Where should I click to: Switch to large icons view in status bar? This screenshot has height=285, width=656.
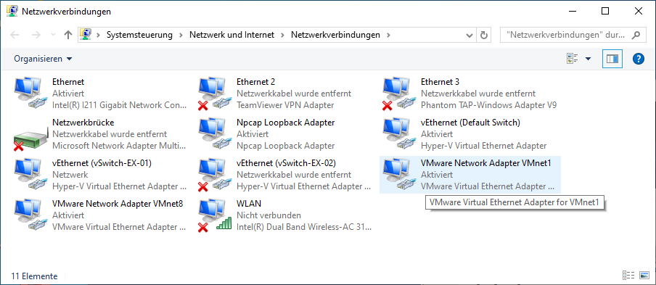(644, 276)
